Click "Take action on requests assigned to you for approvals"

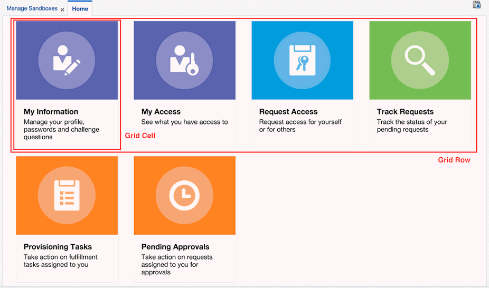pos(177,265)
